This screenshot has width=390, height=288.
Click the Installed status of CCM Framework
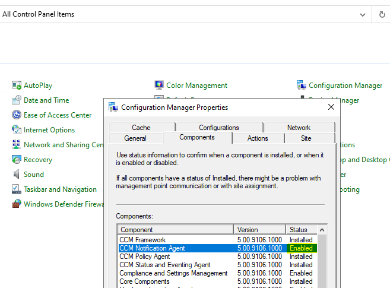coord(301,240)
